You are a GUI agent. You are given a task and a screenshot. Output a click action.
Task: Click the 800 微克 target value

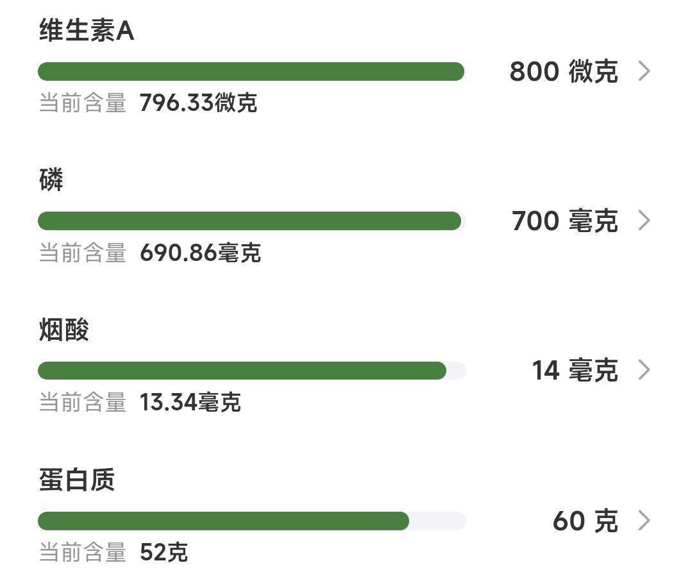coord(563,72)
